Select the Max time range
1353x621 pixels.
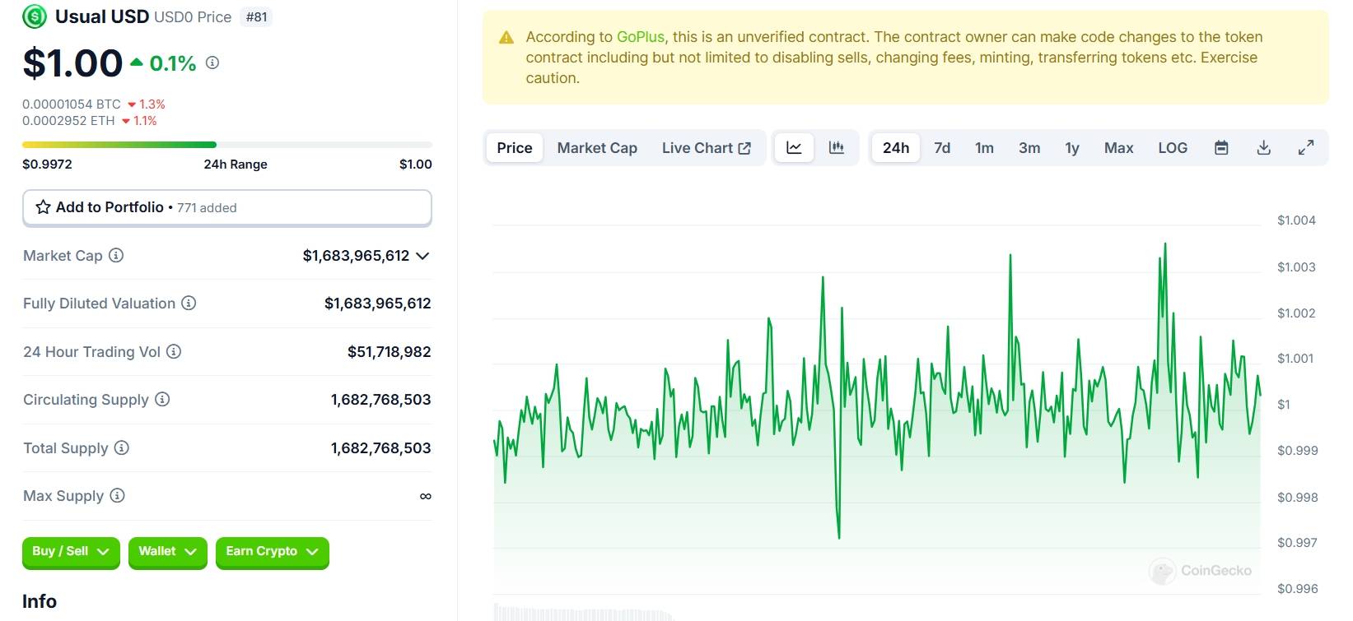point(1119,148)
